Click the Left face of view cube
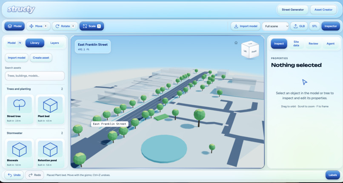 pos(245,51)
